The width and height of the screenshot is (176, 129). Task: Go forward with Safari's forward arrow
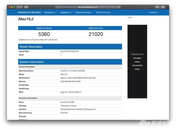coord(21,7)
